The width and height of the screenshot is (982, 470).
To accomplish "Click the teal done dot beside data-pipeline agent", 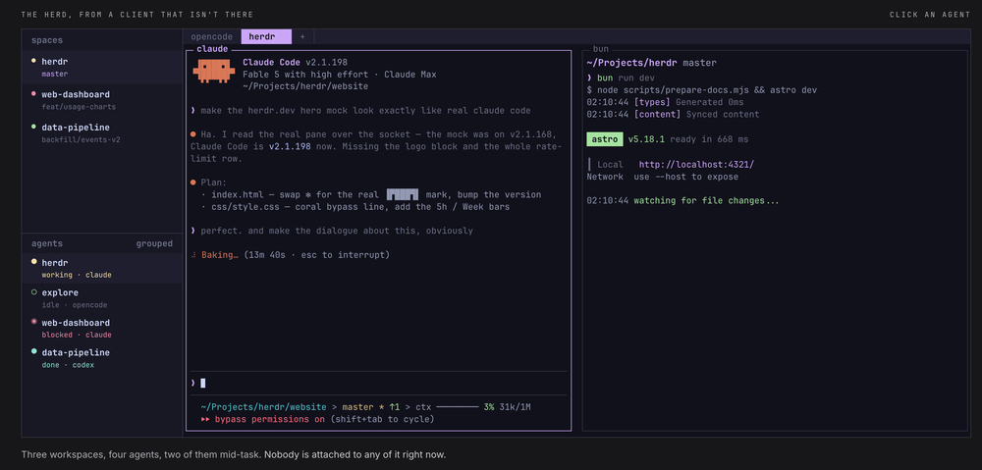I will pyautogui.click(x=33, y=351).
